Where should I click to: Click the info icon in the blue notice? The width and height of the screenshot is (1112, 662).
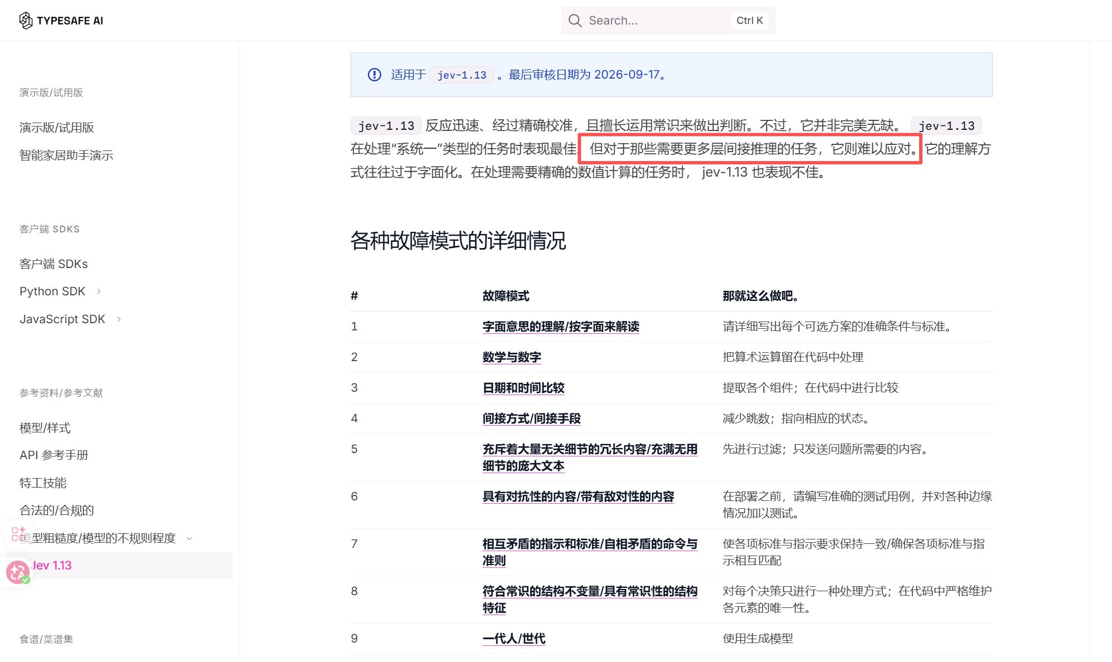click(x=375, y=75)
